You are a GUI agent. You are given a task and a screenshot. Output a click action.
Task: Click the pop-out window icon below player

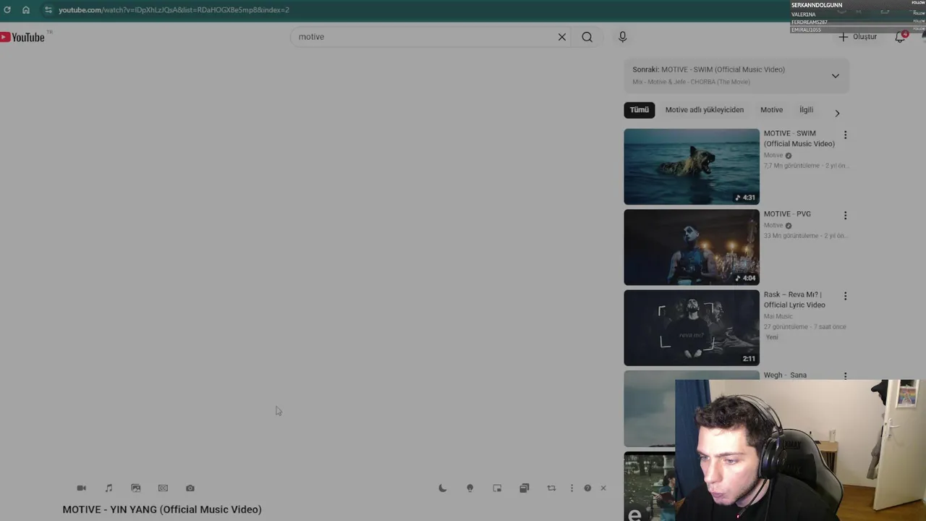(x=524, y=488)
